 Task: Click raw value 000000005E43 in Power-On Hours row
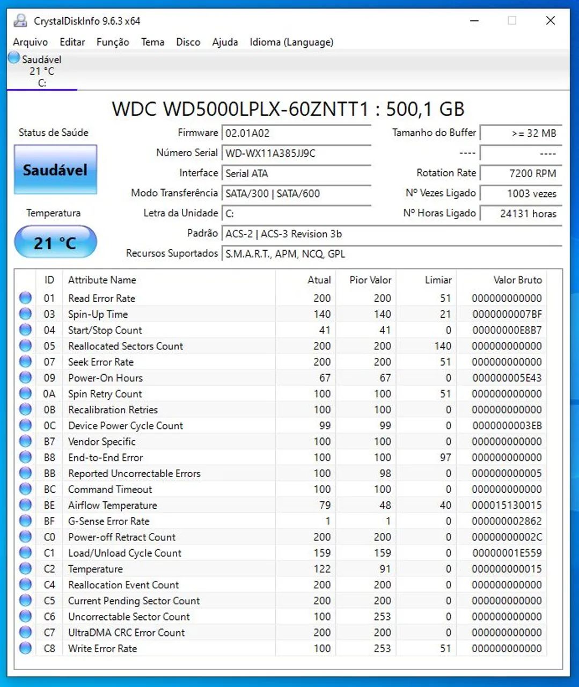[507, 378]
